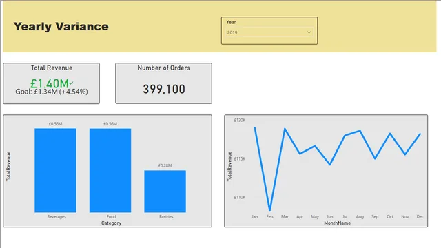441x248 pixels.
Task: Click the Jul month label
Action: (x=345, y=217)
